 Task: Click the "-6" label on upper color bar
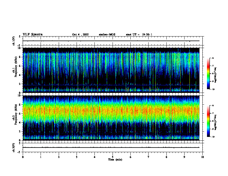tap(212, 58)
